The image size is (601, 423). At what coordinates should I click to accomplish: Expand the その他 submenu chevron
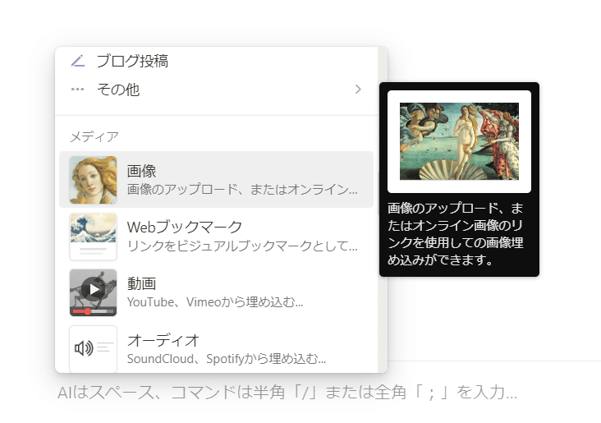tap(358, 90)
